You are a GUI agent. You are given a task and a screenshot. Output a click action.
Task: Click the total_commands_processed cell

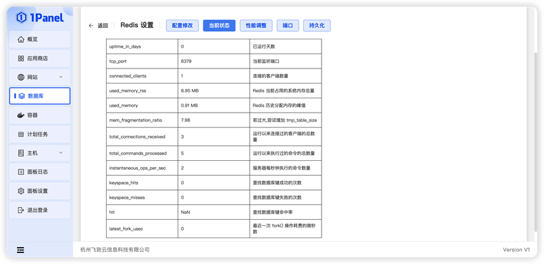tap(142, 153)
